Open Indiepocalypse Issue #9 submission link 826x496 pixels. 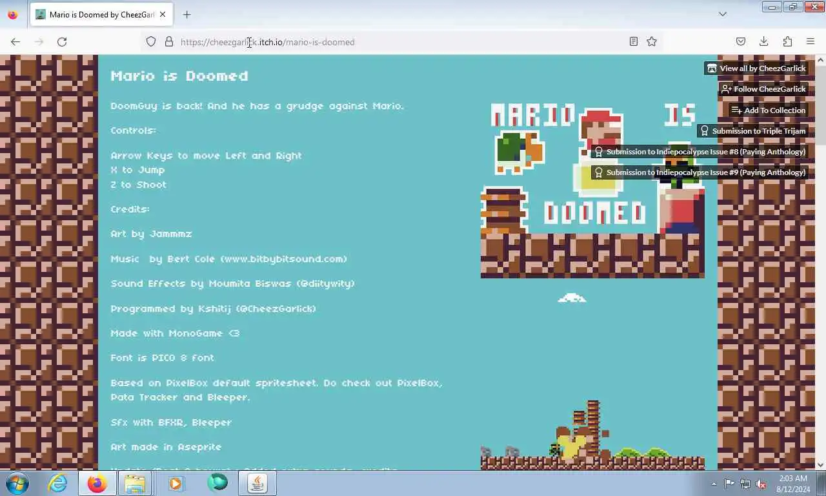(700, 172)
